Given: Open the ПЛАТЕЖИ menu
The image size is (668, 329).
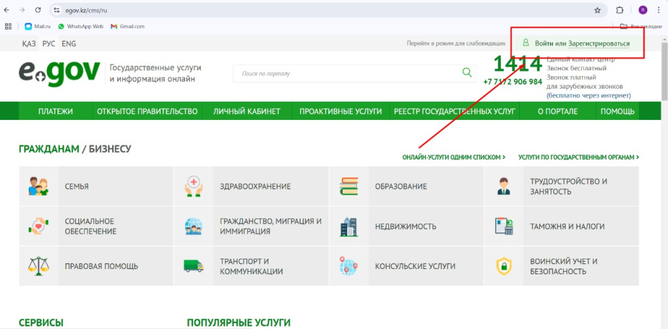Looking at the screenshot, I should 55,111.
